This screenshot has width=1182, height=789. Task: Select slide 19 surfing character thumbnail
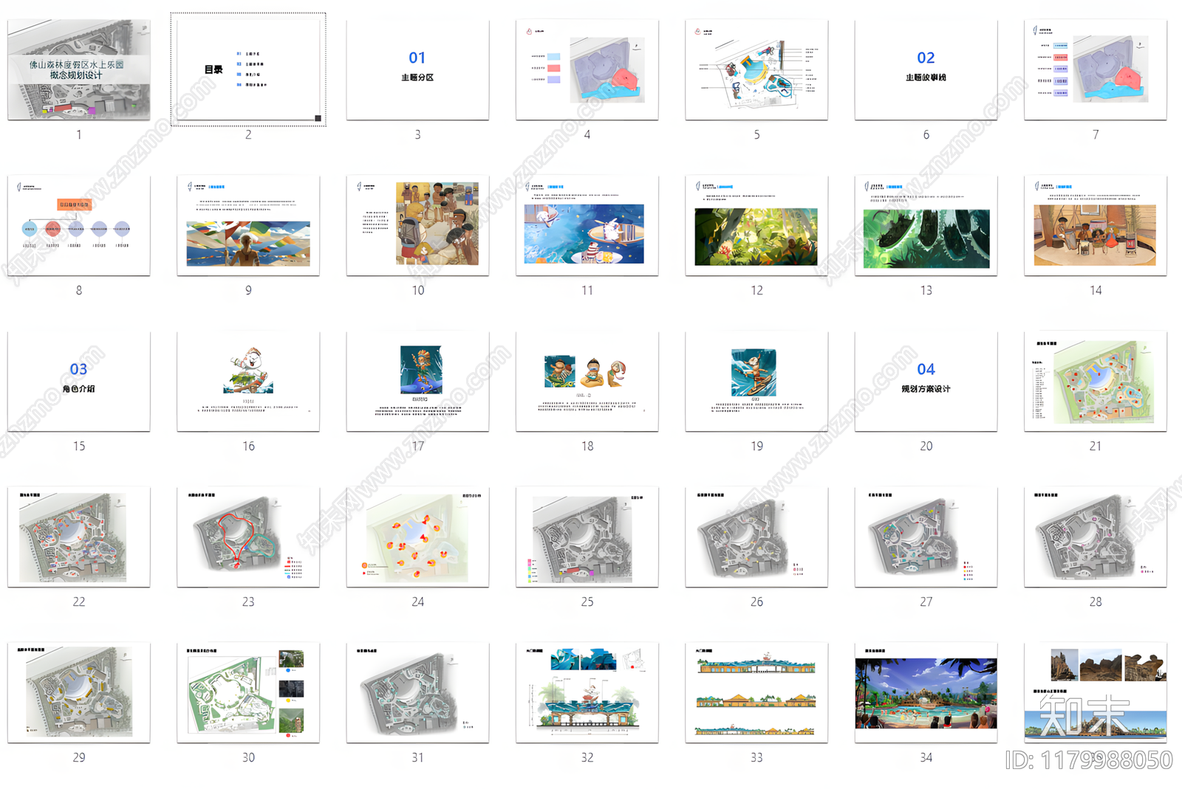pos(756,381)
